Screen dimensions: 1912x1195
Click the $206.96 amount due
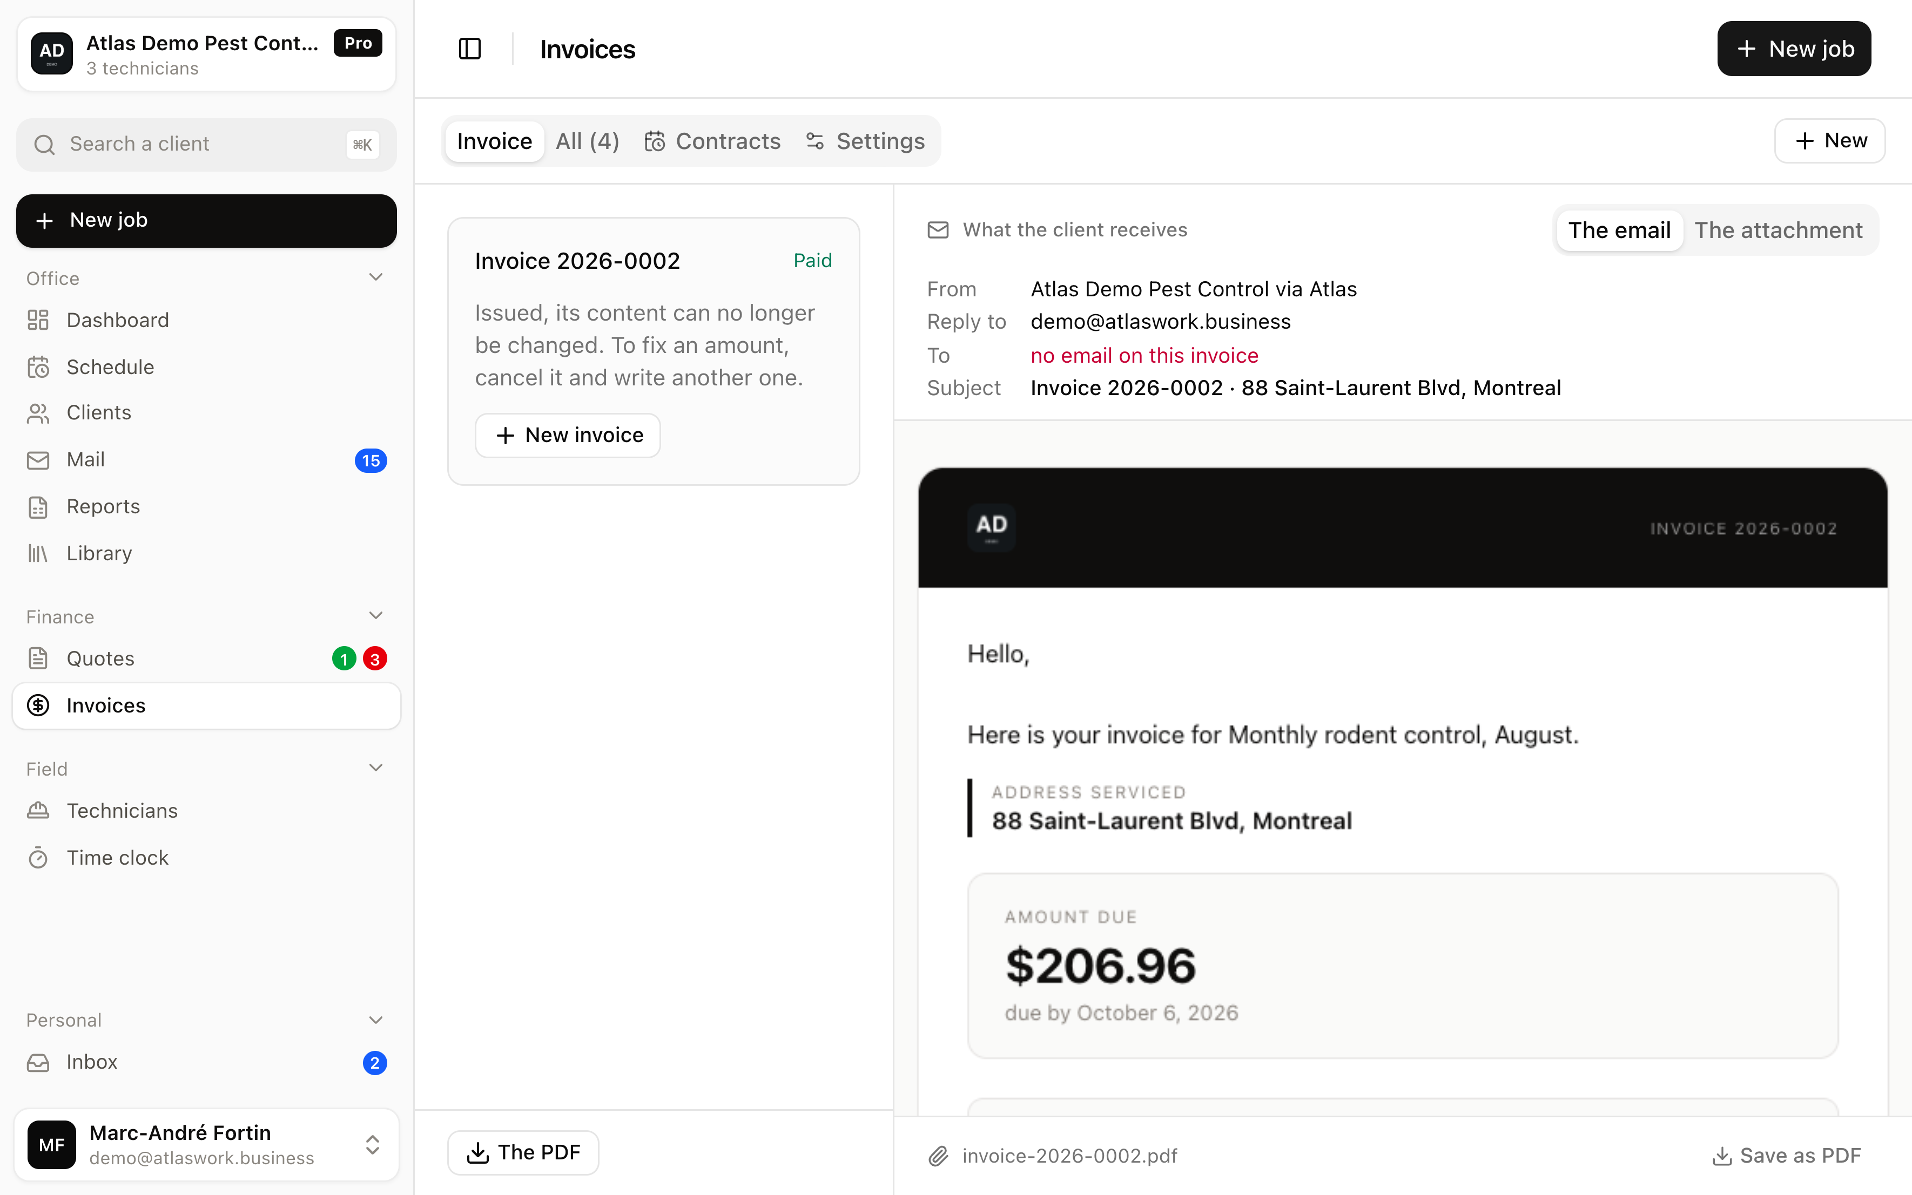point(1100,966)
